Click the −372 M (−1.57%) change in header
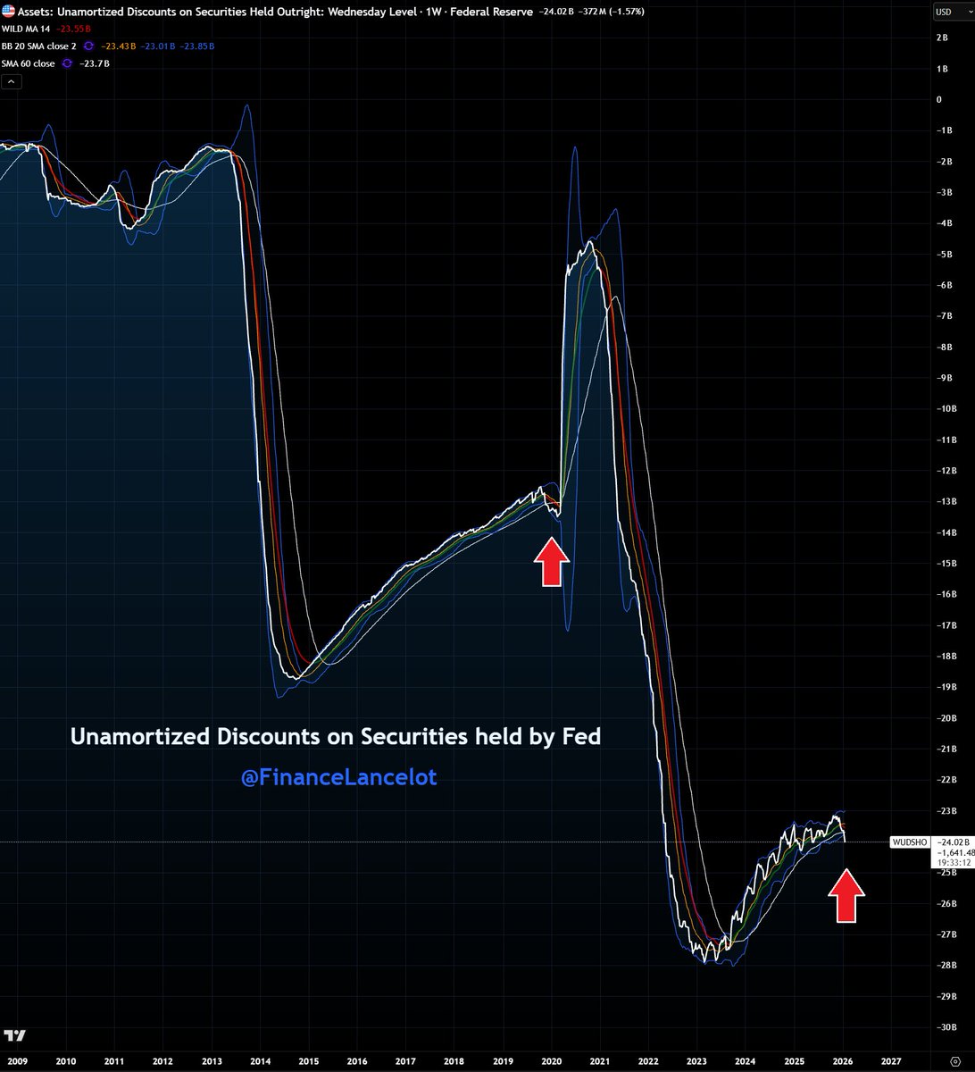The image size is (975, 1072). pos(612,12)
